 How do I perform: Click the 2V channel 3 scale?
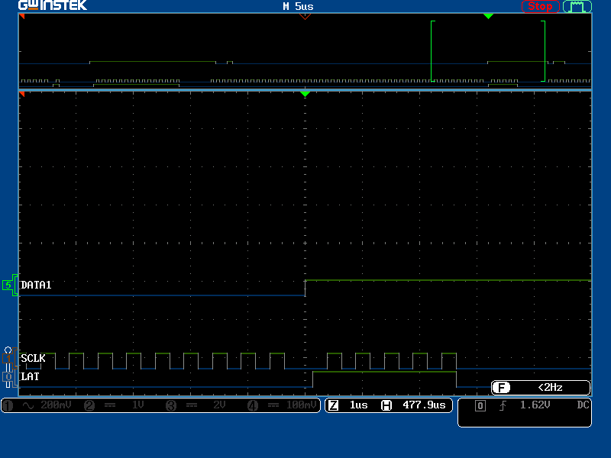(x=219, y=405)
